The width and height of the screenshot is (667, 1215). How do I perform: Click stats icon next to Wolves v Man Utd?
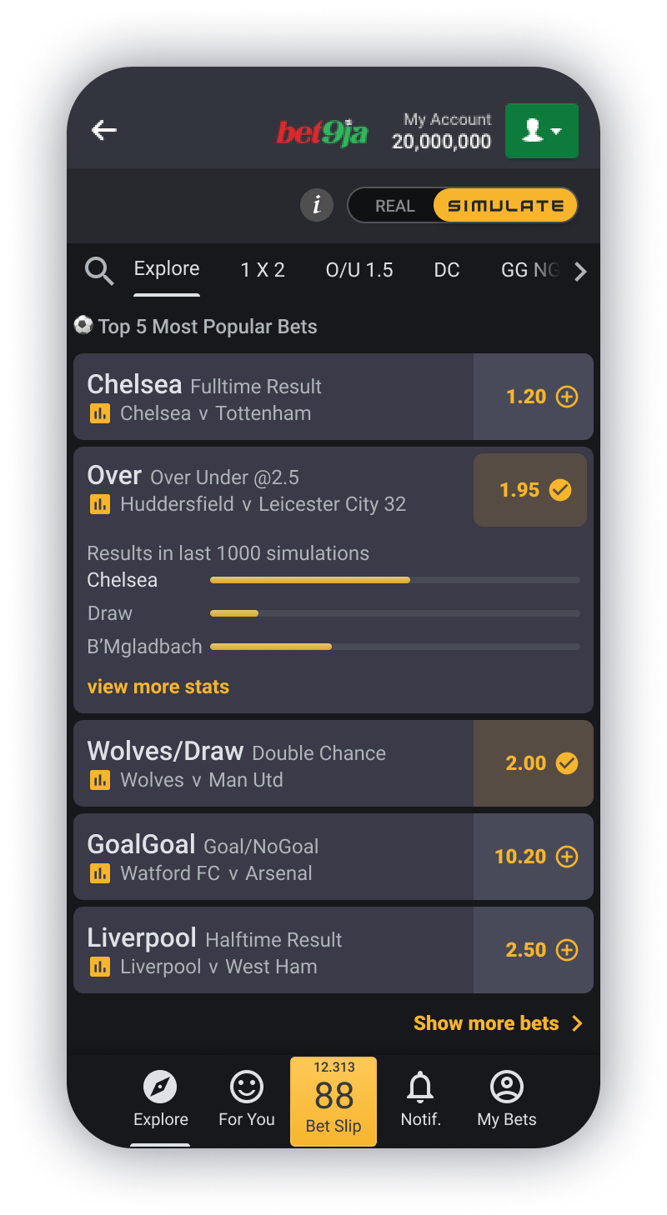point(100,780)
